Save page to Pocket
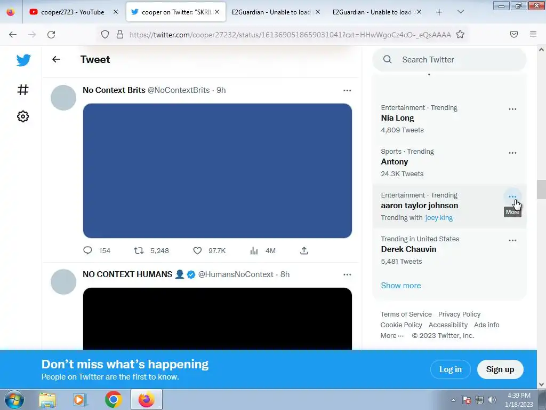The height and width of the screenshot is (410, 546). pos(514,34)
